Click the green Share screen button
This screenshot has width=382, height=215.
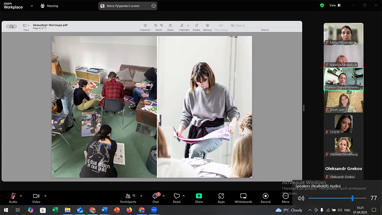click(199, 198)
